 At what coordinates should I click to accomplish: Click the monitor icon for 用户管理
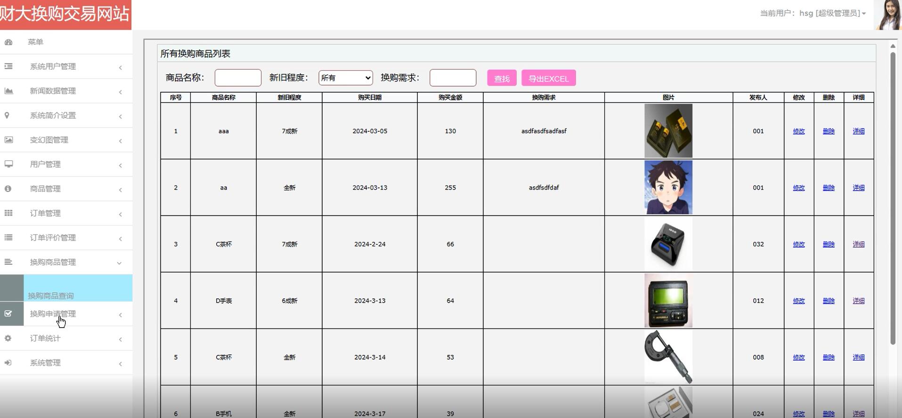click(8, 164)
